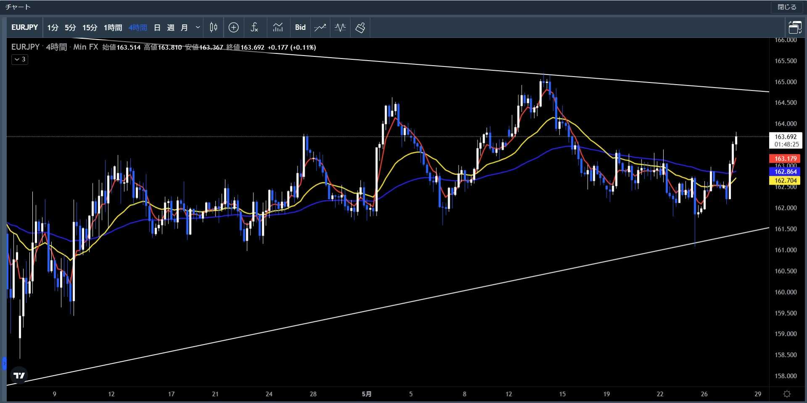This screenshot has height=403, width=807.
Task: Select the 1分 timeframe
Action: click(x=53, y=28)
